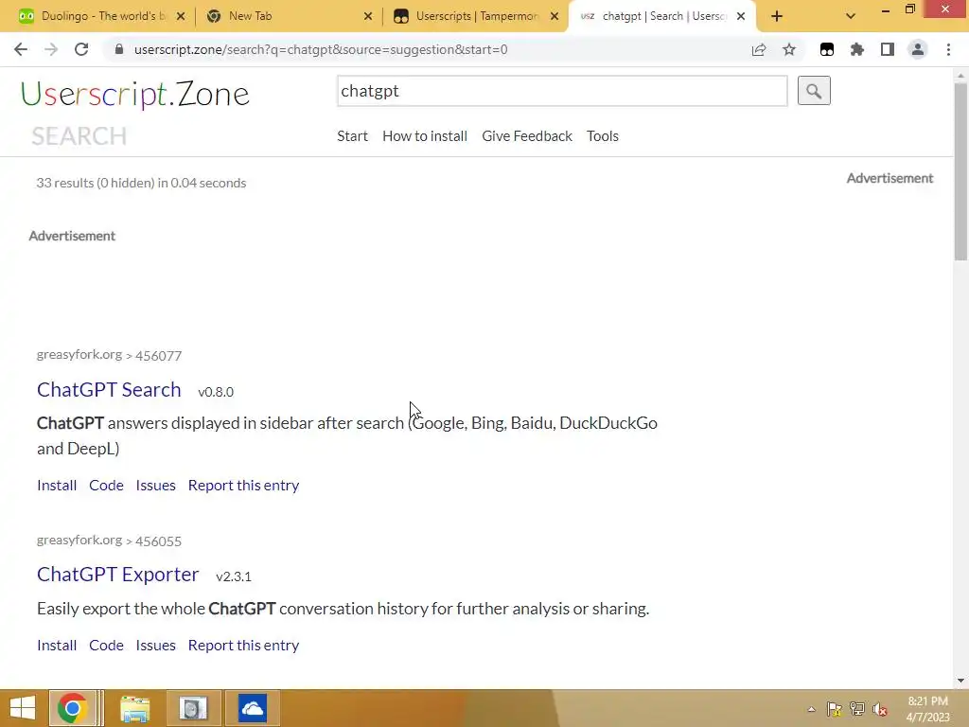Viewport: 969px width, 727px height.
Task: Toggle the browser side panel
Action: coord(888,49)
